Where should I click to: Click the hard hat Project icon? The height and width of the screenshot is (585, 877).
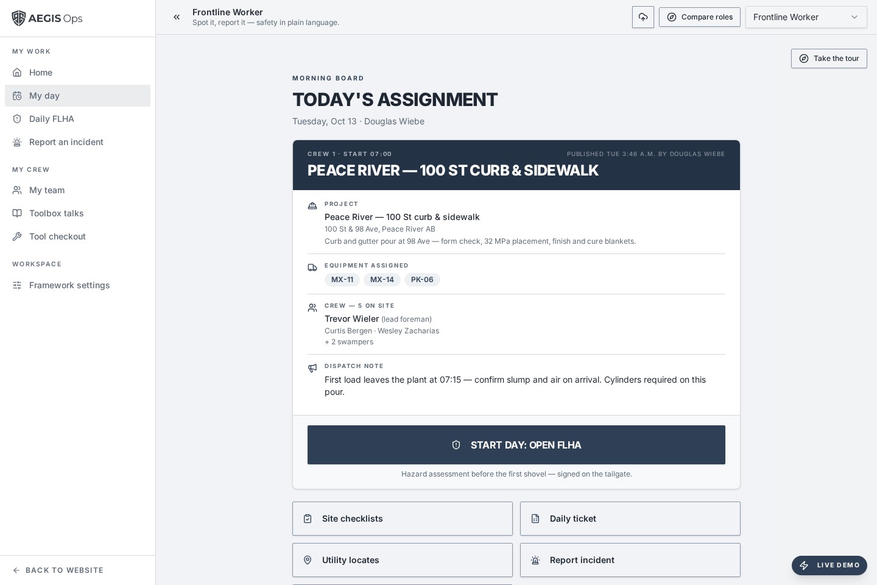tap(312, 206)
